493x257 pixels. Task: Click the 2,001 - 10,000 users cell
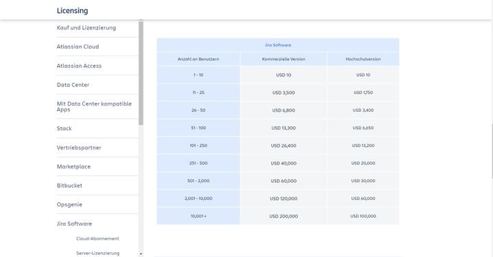point(199,199)
